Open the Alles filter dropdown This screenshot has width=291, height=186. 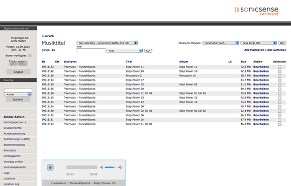(x=125, y=51)
